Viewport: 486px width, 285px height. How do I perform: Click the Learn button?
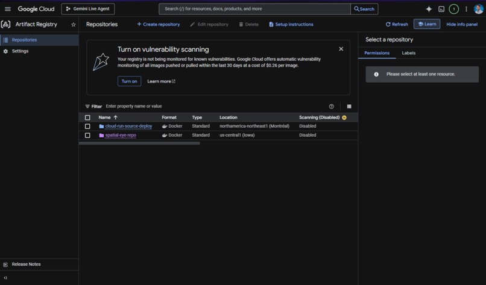point(427,24)
